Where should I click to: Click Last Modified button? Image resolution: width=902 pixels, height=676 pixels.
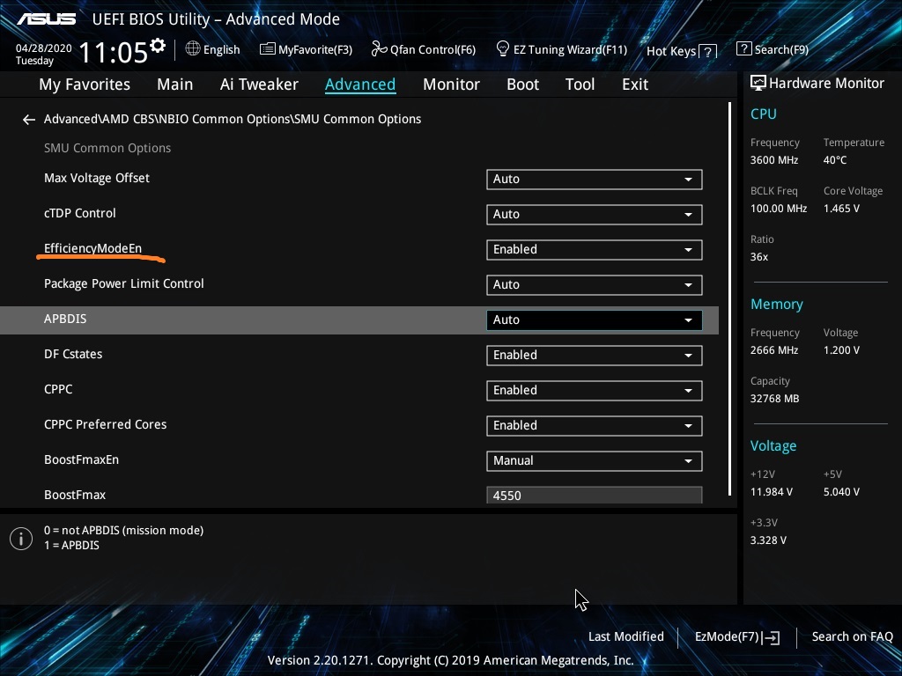(626, 637)
